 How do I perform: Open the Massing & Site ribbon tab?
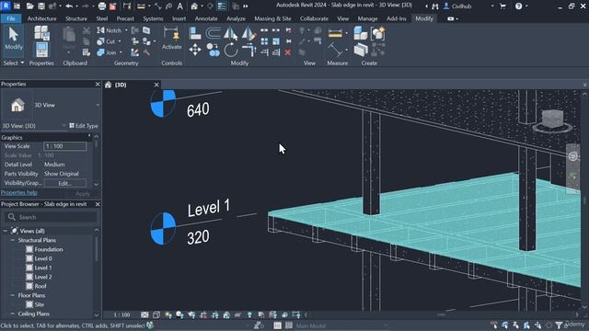pyautogui.click(x=272, y=18)
